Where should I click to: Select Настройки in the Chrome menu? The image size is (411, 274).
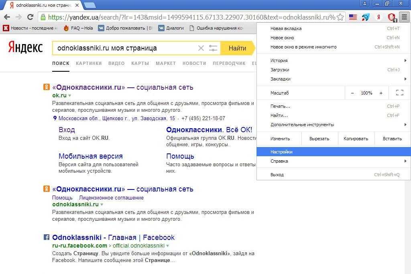point(281,152)
